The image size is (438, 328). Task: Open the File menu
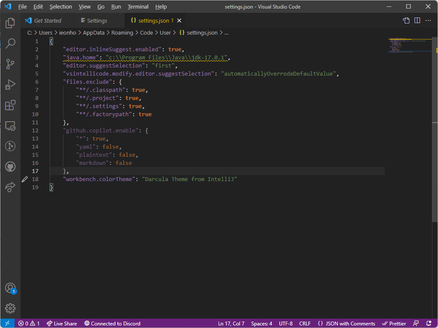[x=22, y=7]
